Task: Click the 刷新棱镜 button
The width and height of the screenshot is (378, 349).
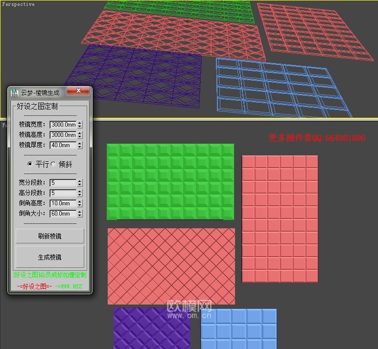Action: pos(50,236)
